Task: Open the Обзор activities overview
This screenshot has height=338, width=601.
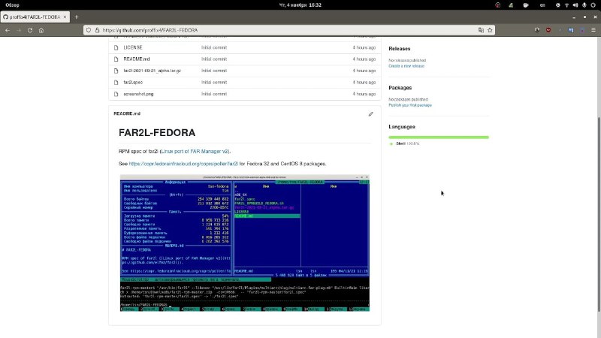Action: [x=12, y=5]
